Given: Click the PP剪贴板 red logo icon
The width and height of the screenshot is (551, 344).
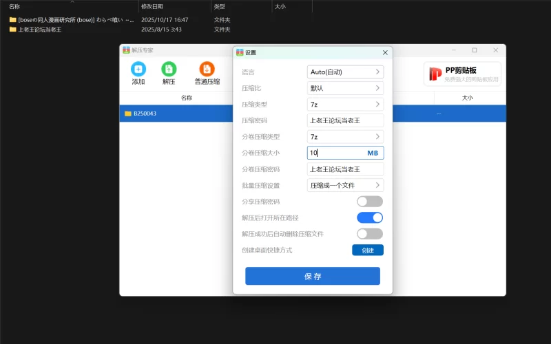Looking at the screenshot, I should tap(435, 74).
